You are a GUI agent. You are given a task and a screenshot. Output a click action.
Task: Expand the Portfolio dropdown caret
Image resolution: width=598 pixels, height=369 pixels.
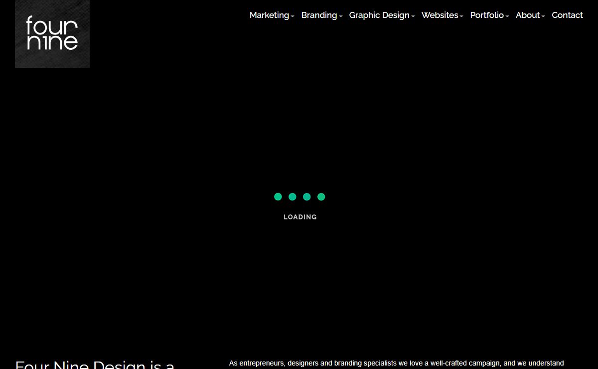coord(507,16)
